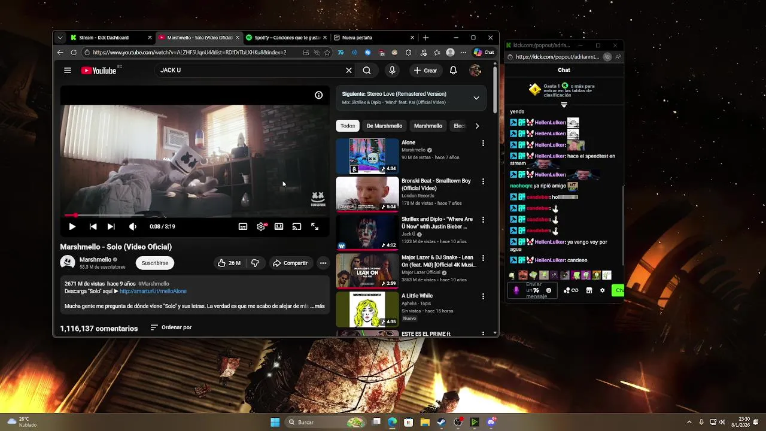Open browser extensions puzzle icon
The width and height of the screenshot is (766, 431).
point(409,53)
